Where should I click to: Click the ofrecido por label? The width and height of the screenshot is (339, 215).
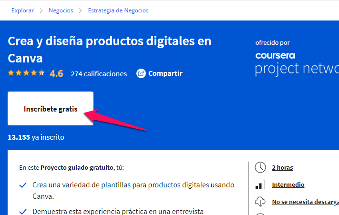click(272, 43)
